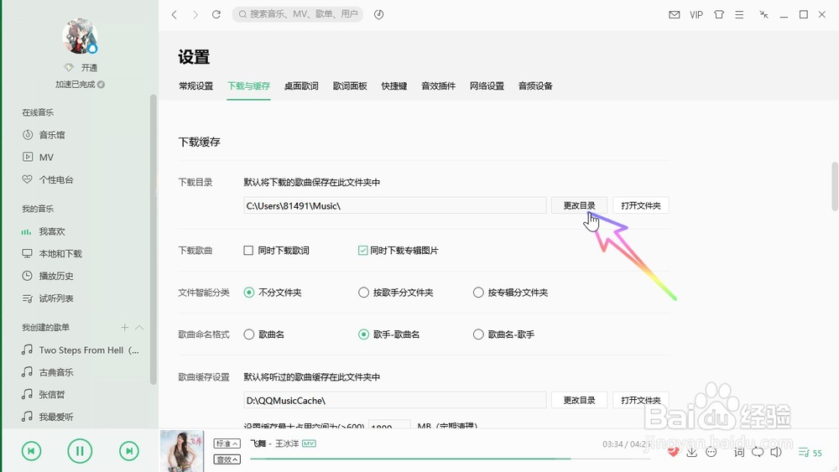Open 我喜欢 playlist

(x=51, y=231)
